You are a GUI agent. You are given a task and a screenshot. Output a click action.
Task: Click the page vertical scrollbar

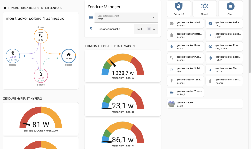click(250, 37)
